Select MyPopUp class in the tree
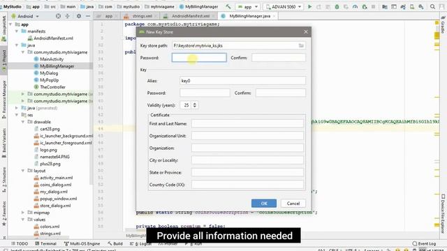This screenshot has width=447, height=251. tap(46, 80)
